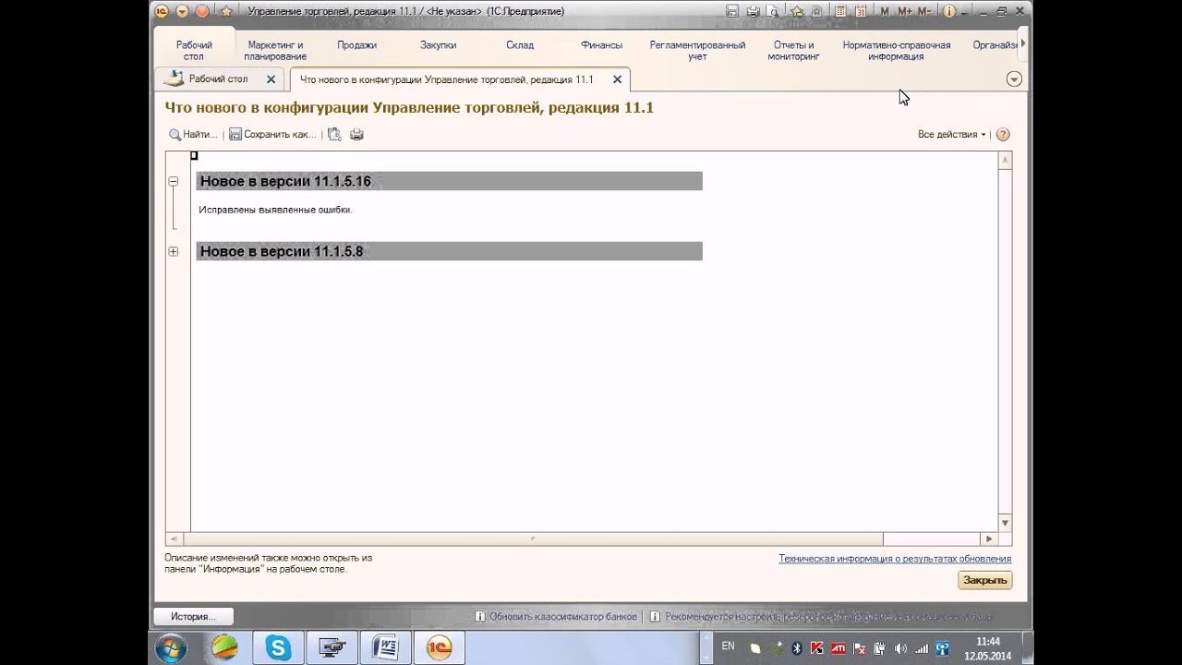
Task: Open the Финансы section
Action: 601,44
